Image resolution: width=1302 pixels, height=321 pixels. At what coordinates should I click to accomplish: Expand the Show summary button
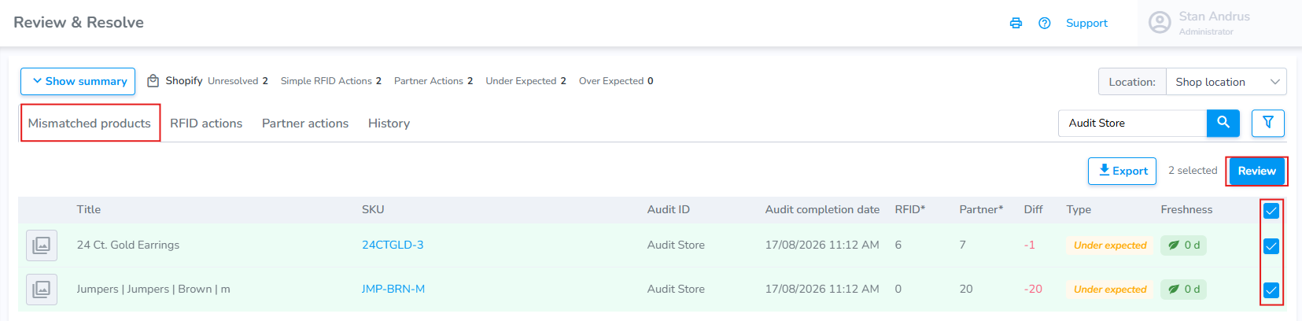[78, 81]
